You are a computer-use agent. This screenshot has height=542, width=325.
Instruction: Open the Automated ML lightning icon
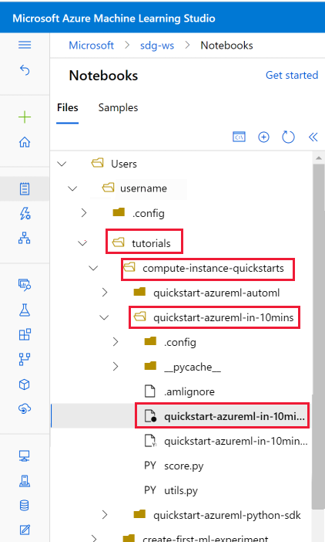coord(25,213)
